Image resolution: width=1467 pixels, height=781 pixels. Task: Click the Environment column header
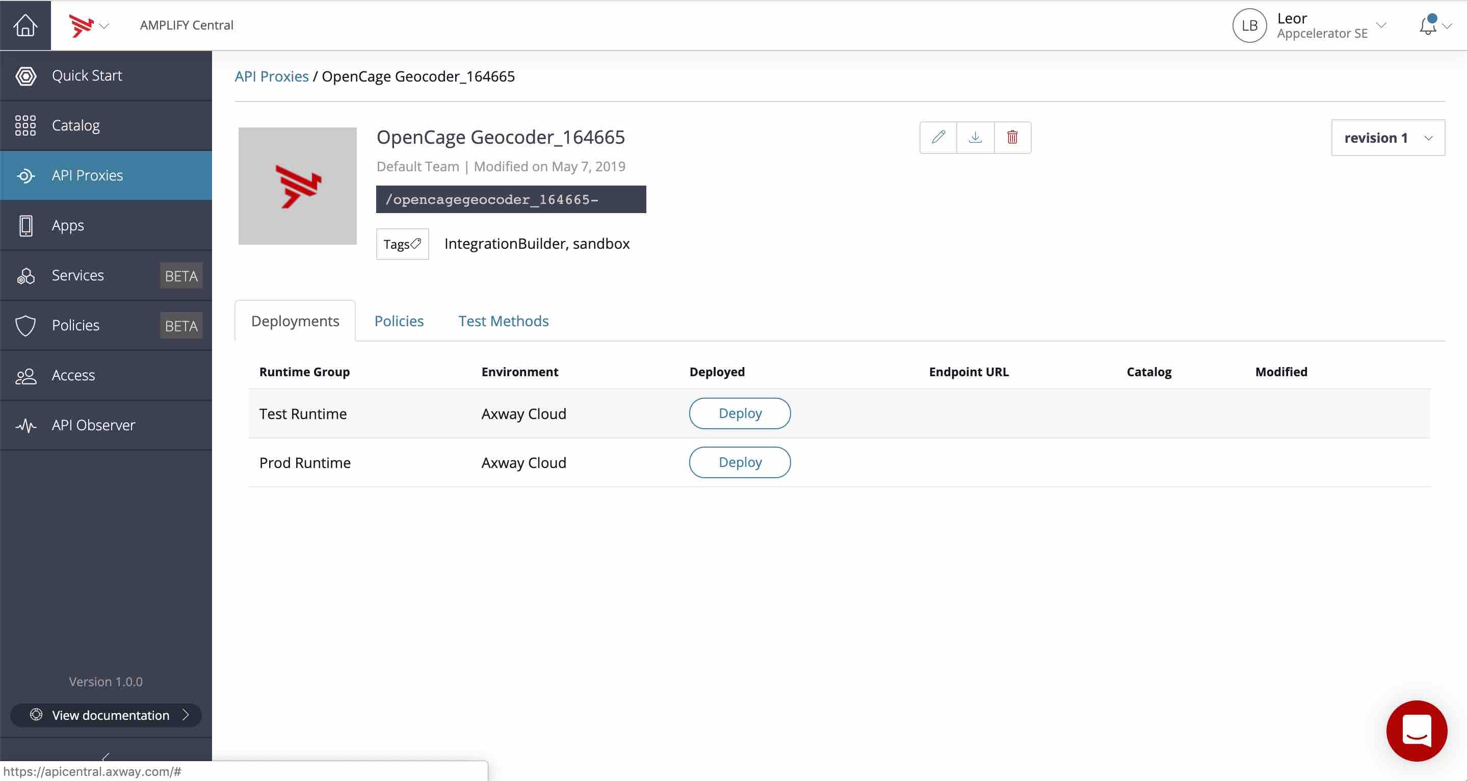tap(519, 372)
